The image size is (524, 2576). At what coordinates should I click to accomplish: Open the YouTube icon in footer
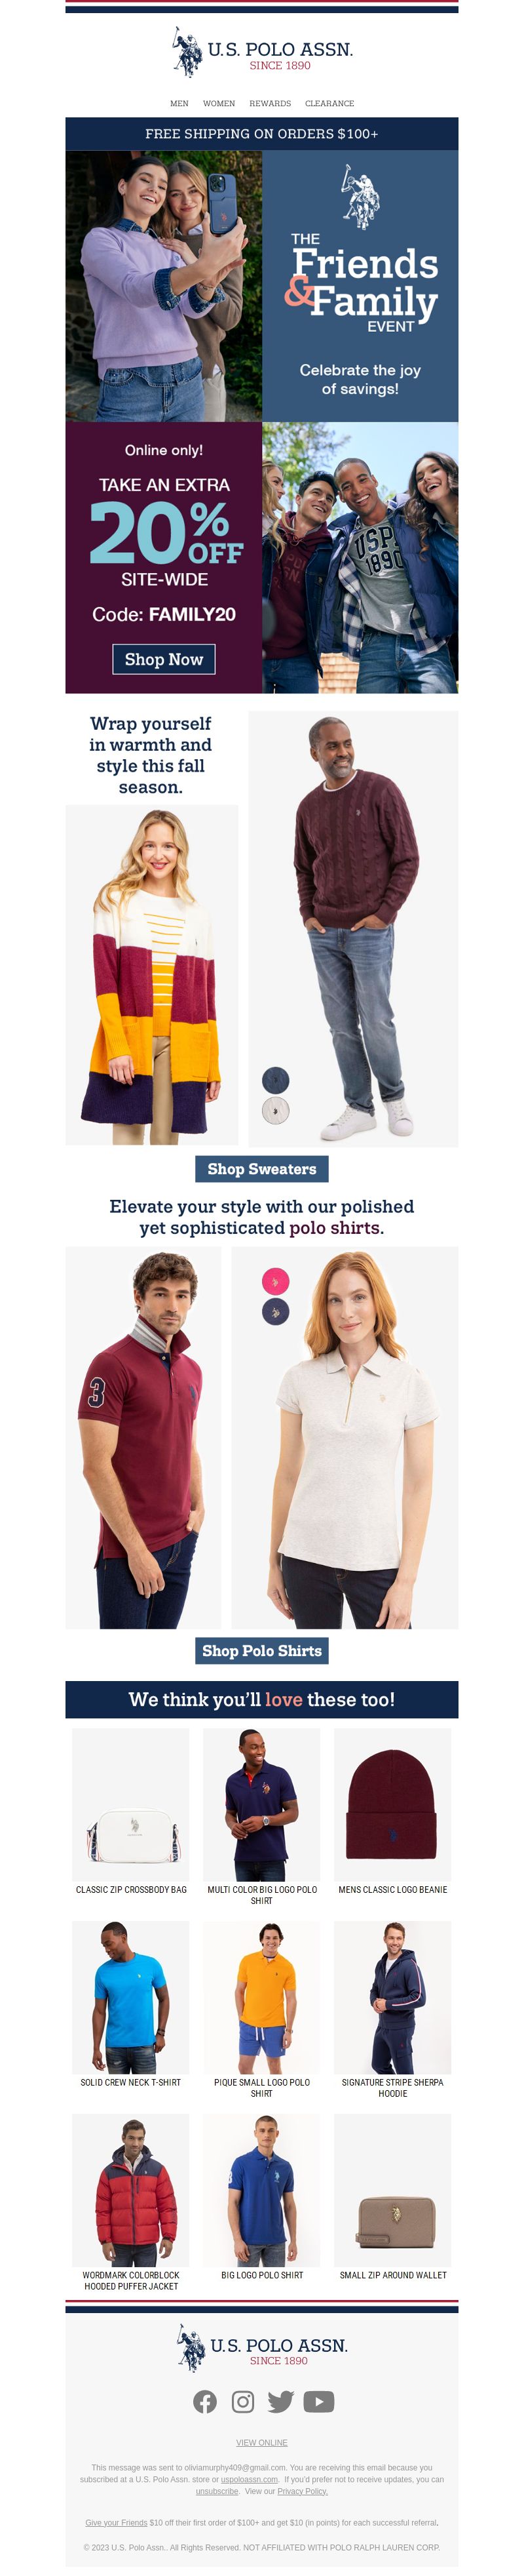(318, 2401)
